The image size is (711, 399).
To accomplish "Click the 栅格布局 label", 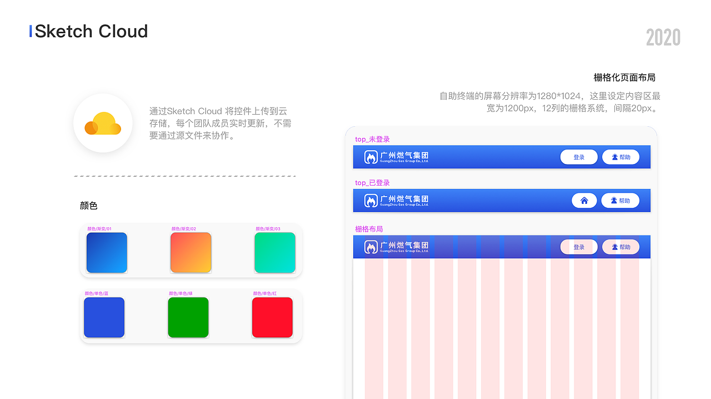I will (x=369, y=229).
